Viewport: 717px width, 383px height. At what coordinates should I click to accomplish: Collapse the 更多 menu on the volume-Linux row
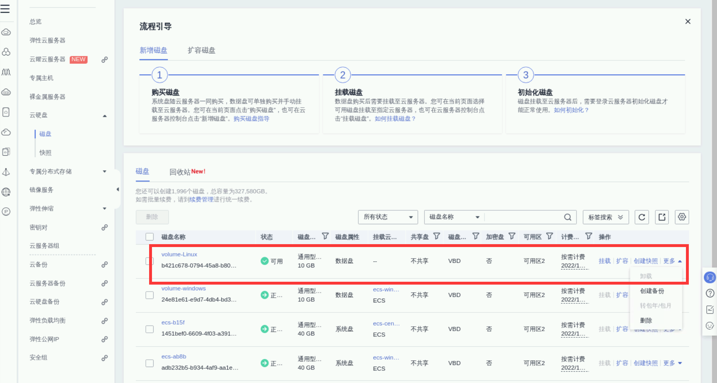[x=672, y=261]
